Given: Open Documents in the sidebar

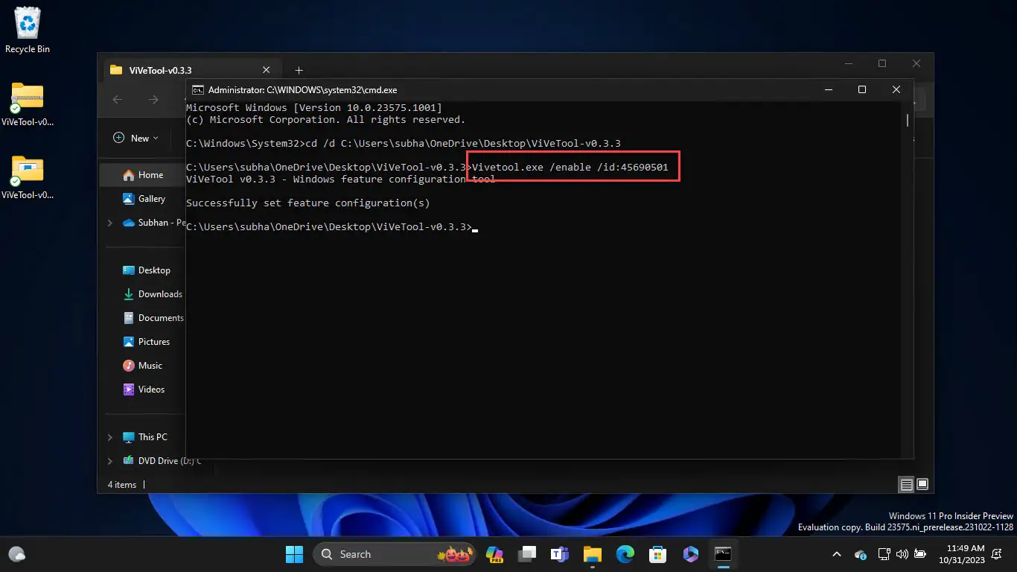Looking at the screenshot, I should [153, 318].
